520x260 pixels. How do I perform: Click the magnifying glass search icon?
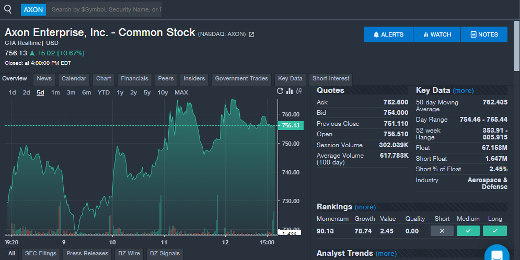point(8,9)
